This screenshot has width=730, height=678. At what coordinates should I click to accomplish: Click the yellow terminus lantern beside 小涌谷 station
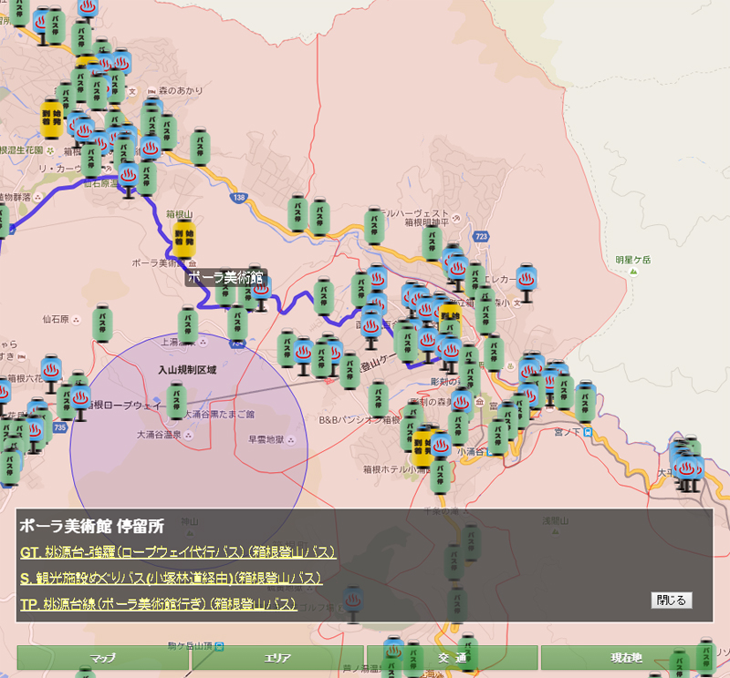pos(422,447)
